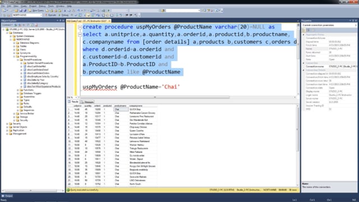This screenshot has height=202, width=359.
Task: Close the SQLQuery document tab
Action: (109, 21)
